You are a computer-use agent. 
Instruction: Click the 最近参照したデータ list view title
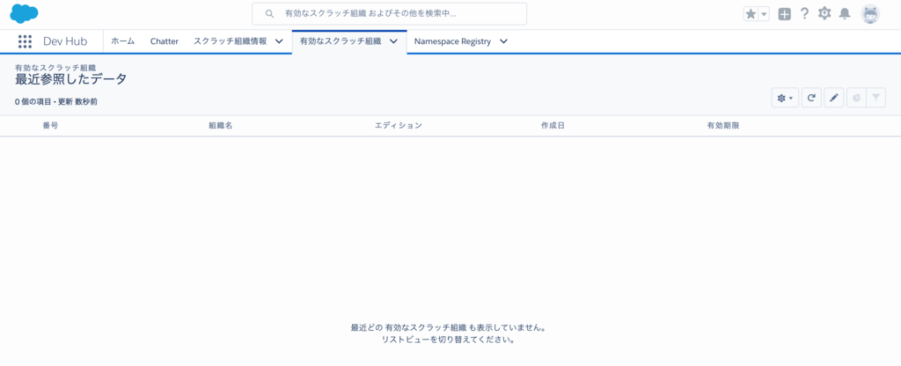(71, 80)
